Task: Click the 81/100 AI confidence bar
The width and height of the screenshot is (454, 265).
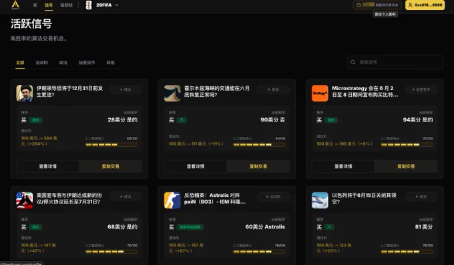Action: tap(259, 145)
